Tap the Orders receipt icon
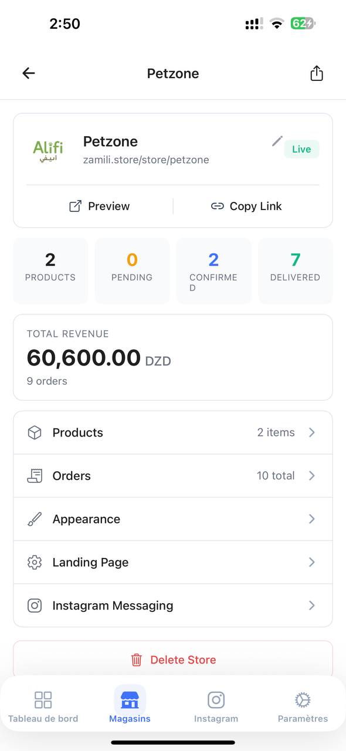The image size is (346, 751). 35,475
